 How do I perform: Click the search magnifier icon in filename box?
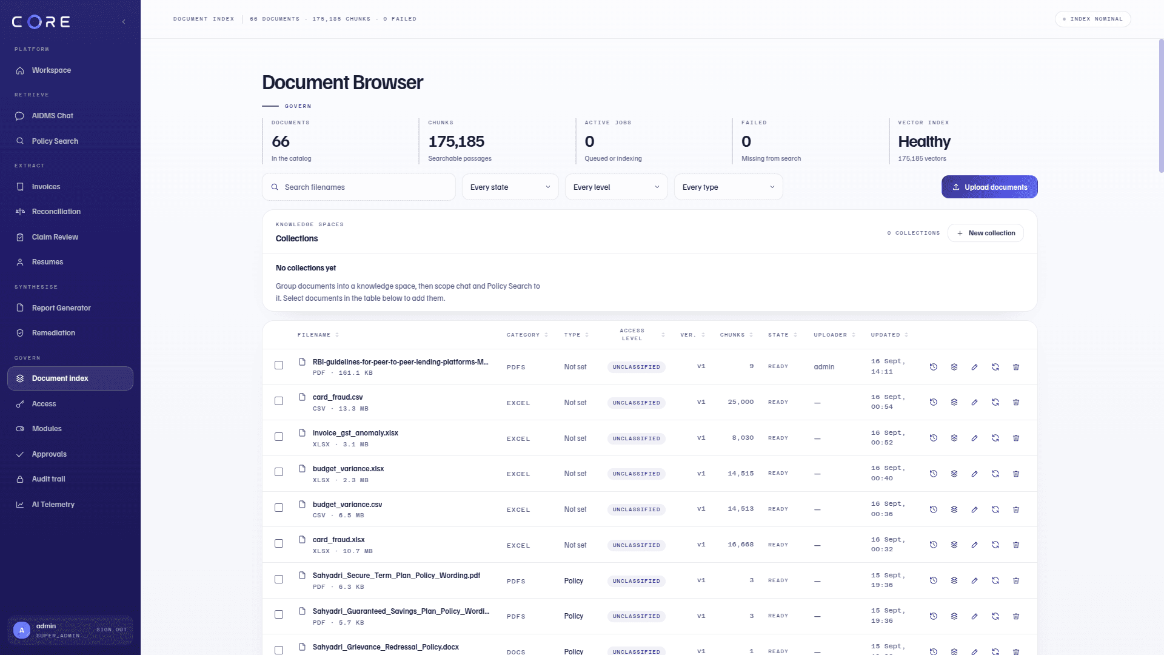pyautogui.click(x=275, y=187)
